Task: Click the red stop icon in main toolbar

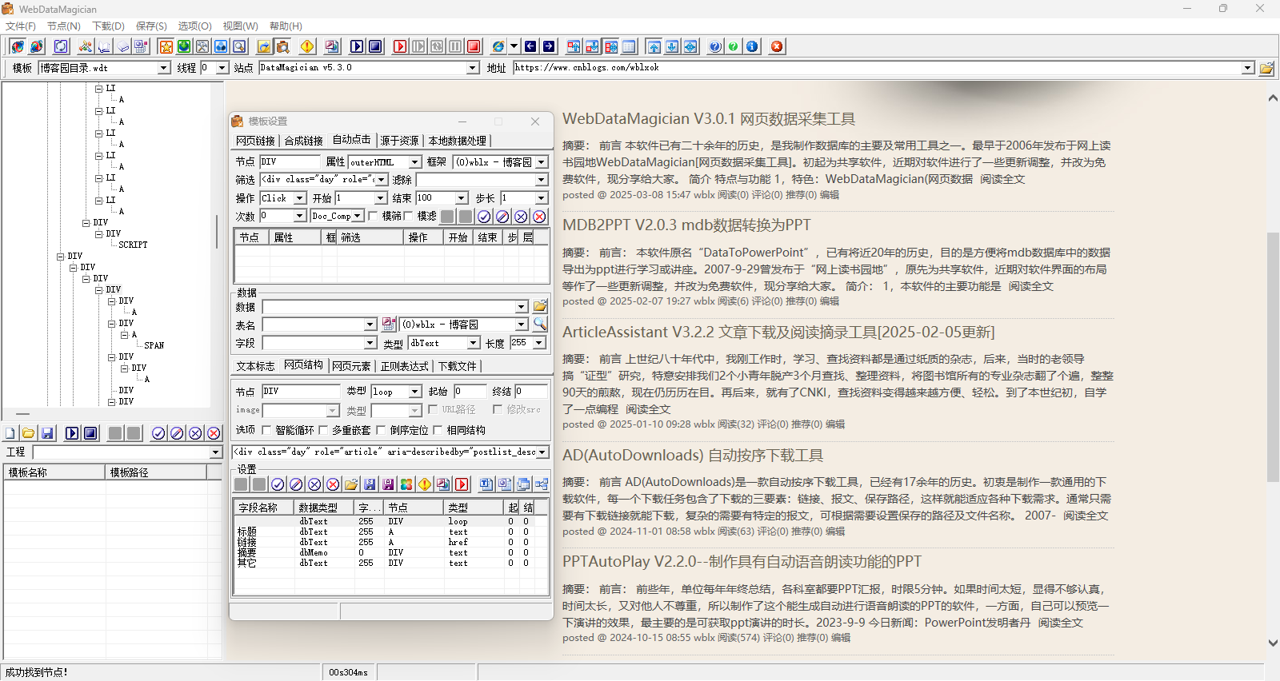Action: (x=474, y=46)
